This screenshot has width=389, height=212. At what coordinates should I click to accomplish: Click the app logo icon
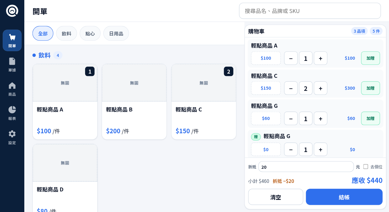point(12,11)
